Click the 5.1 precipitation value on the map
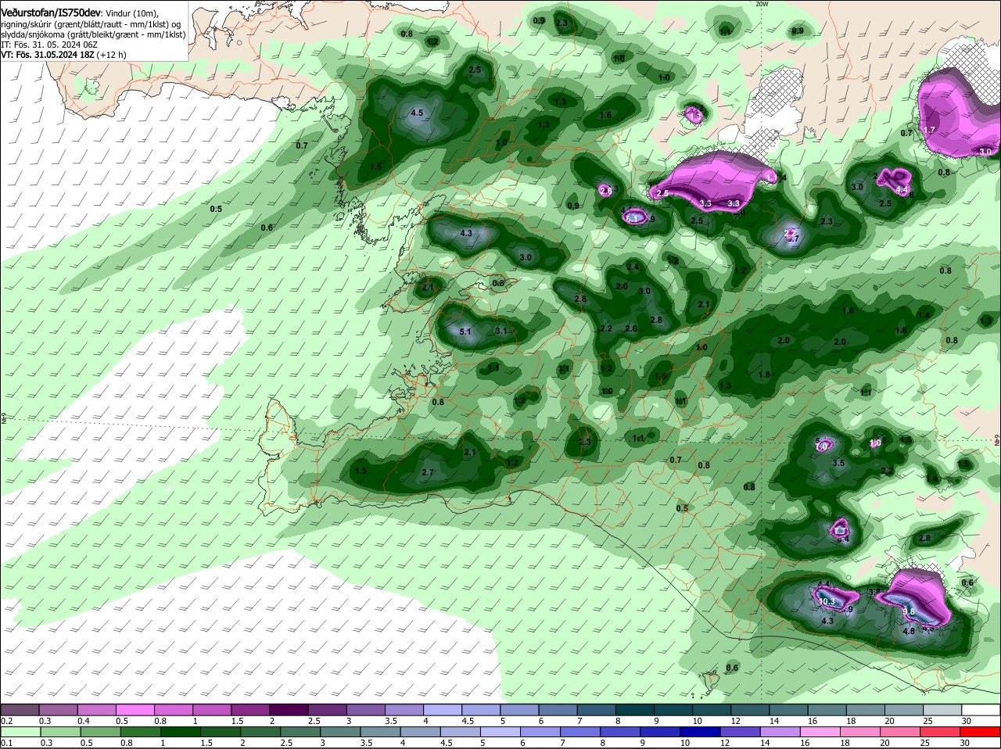The height and width of the screenshot is (749, 1001). [x=465, y=331]
